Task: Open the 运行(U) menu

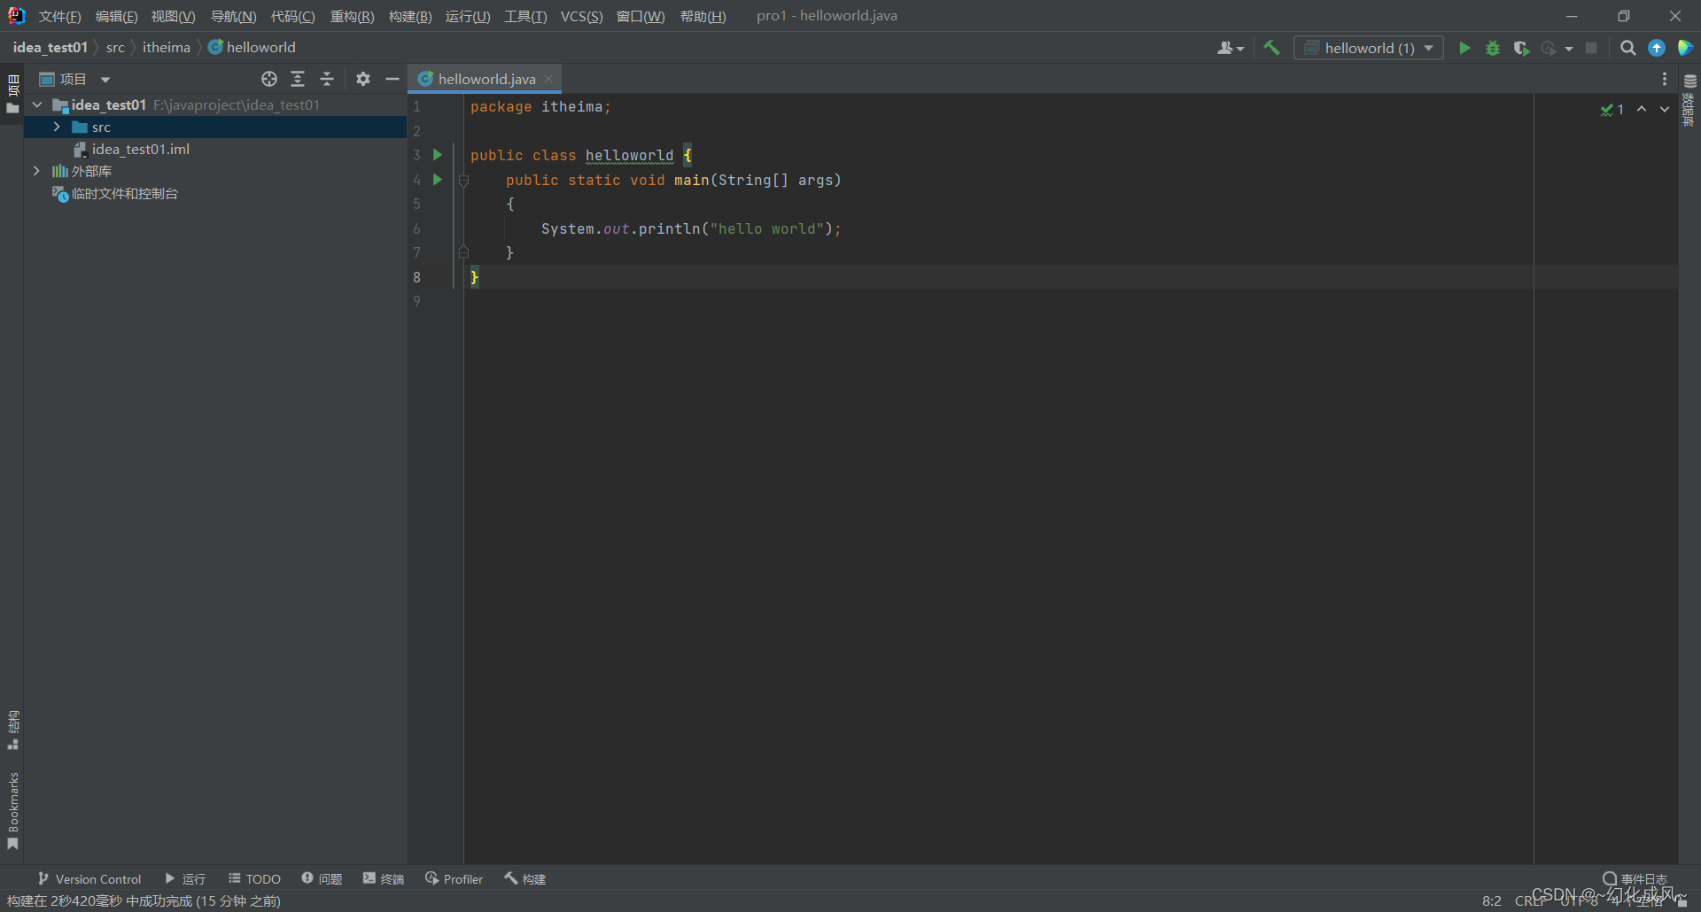Action: [468, 17]
